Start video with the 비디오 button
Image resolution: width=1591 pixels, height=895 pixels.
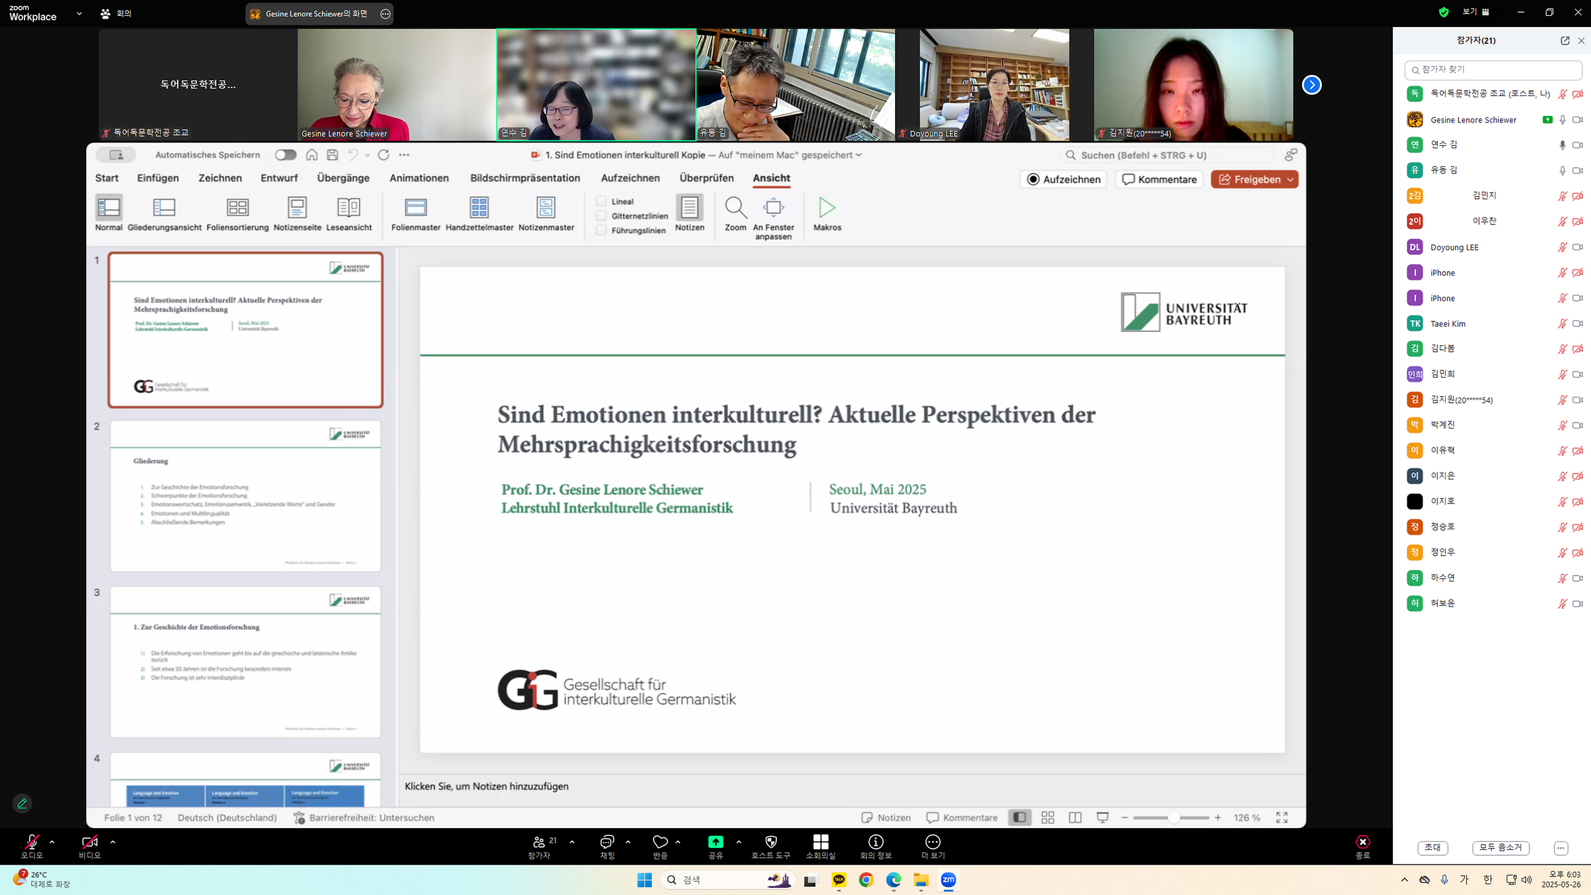[x=89, y=846]
